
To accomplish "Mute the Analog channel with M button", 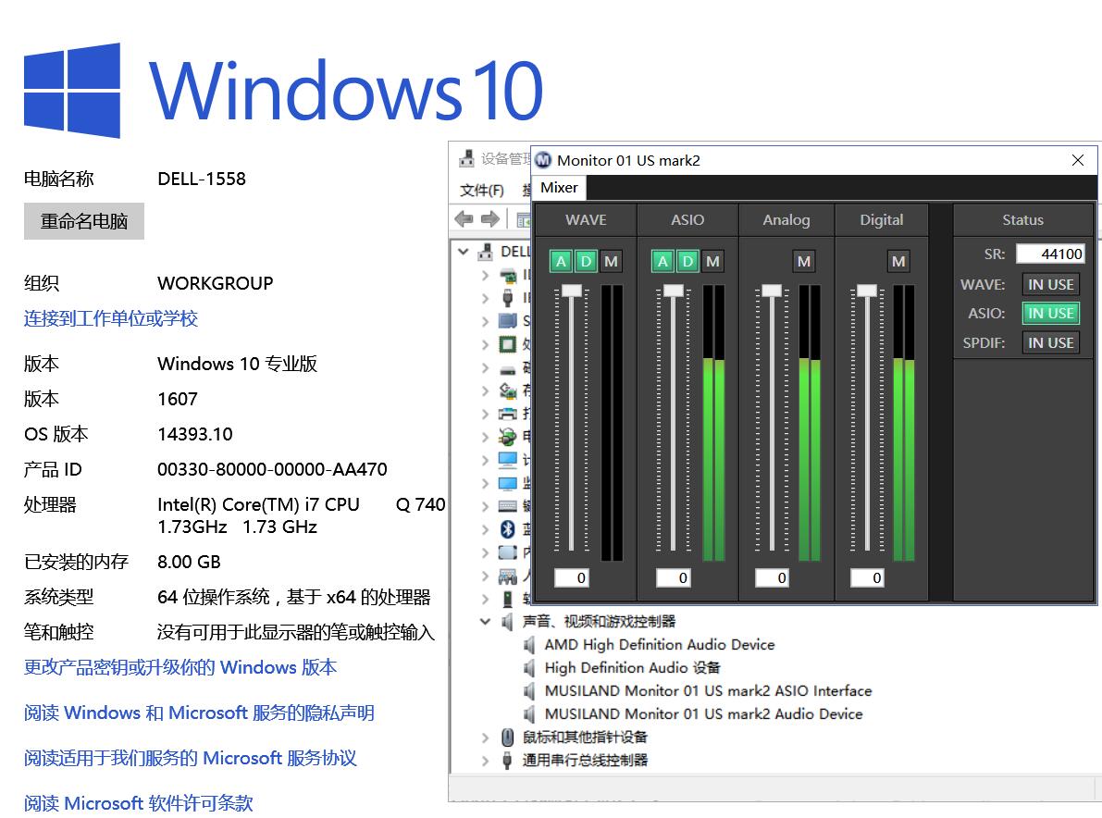I will [803, 262].
